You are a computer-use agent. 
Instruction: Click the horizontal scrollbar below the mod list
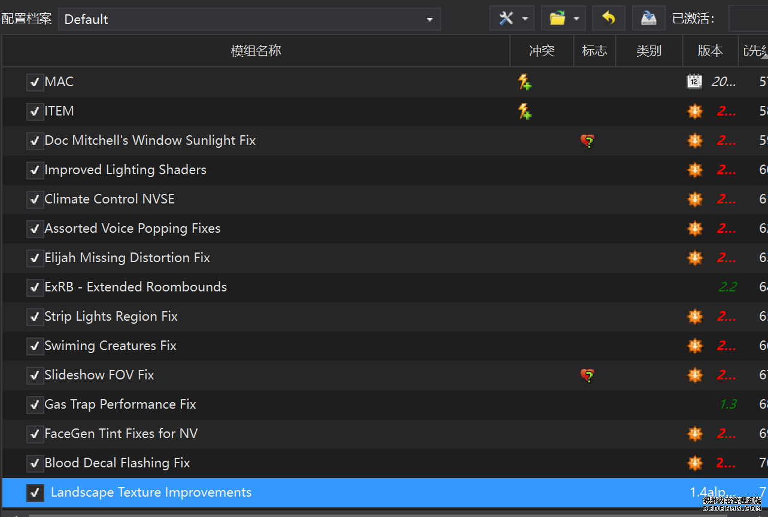[x=359, y=514]
